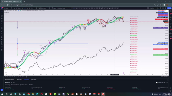Screen dimensions: 172x96
Task: Select the 3s chart timeframe
Action: point(24,8)
